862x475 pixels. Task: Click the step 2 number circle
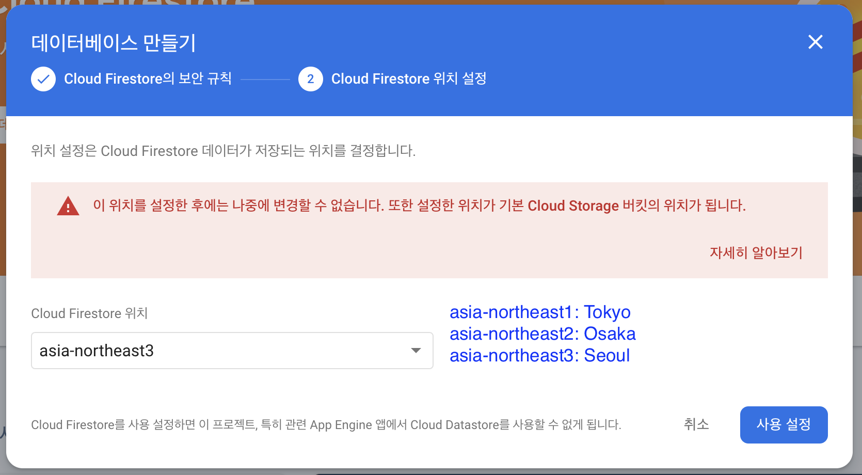[x=310, y=79]
